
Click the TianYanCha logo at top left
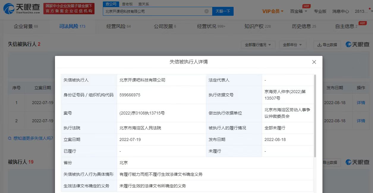(21, 9)
